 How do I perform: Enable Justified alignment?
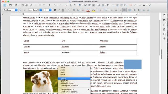coord(124,10)
